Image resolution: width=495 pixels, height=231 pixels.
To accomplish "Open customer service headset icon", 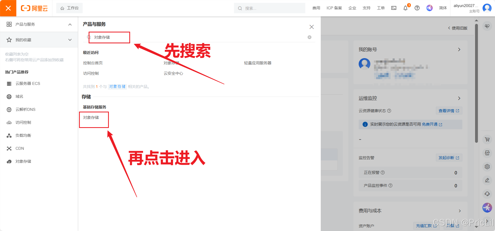I will [487, 194].
